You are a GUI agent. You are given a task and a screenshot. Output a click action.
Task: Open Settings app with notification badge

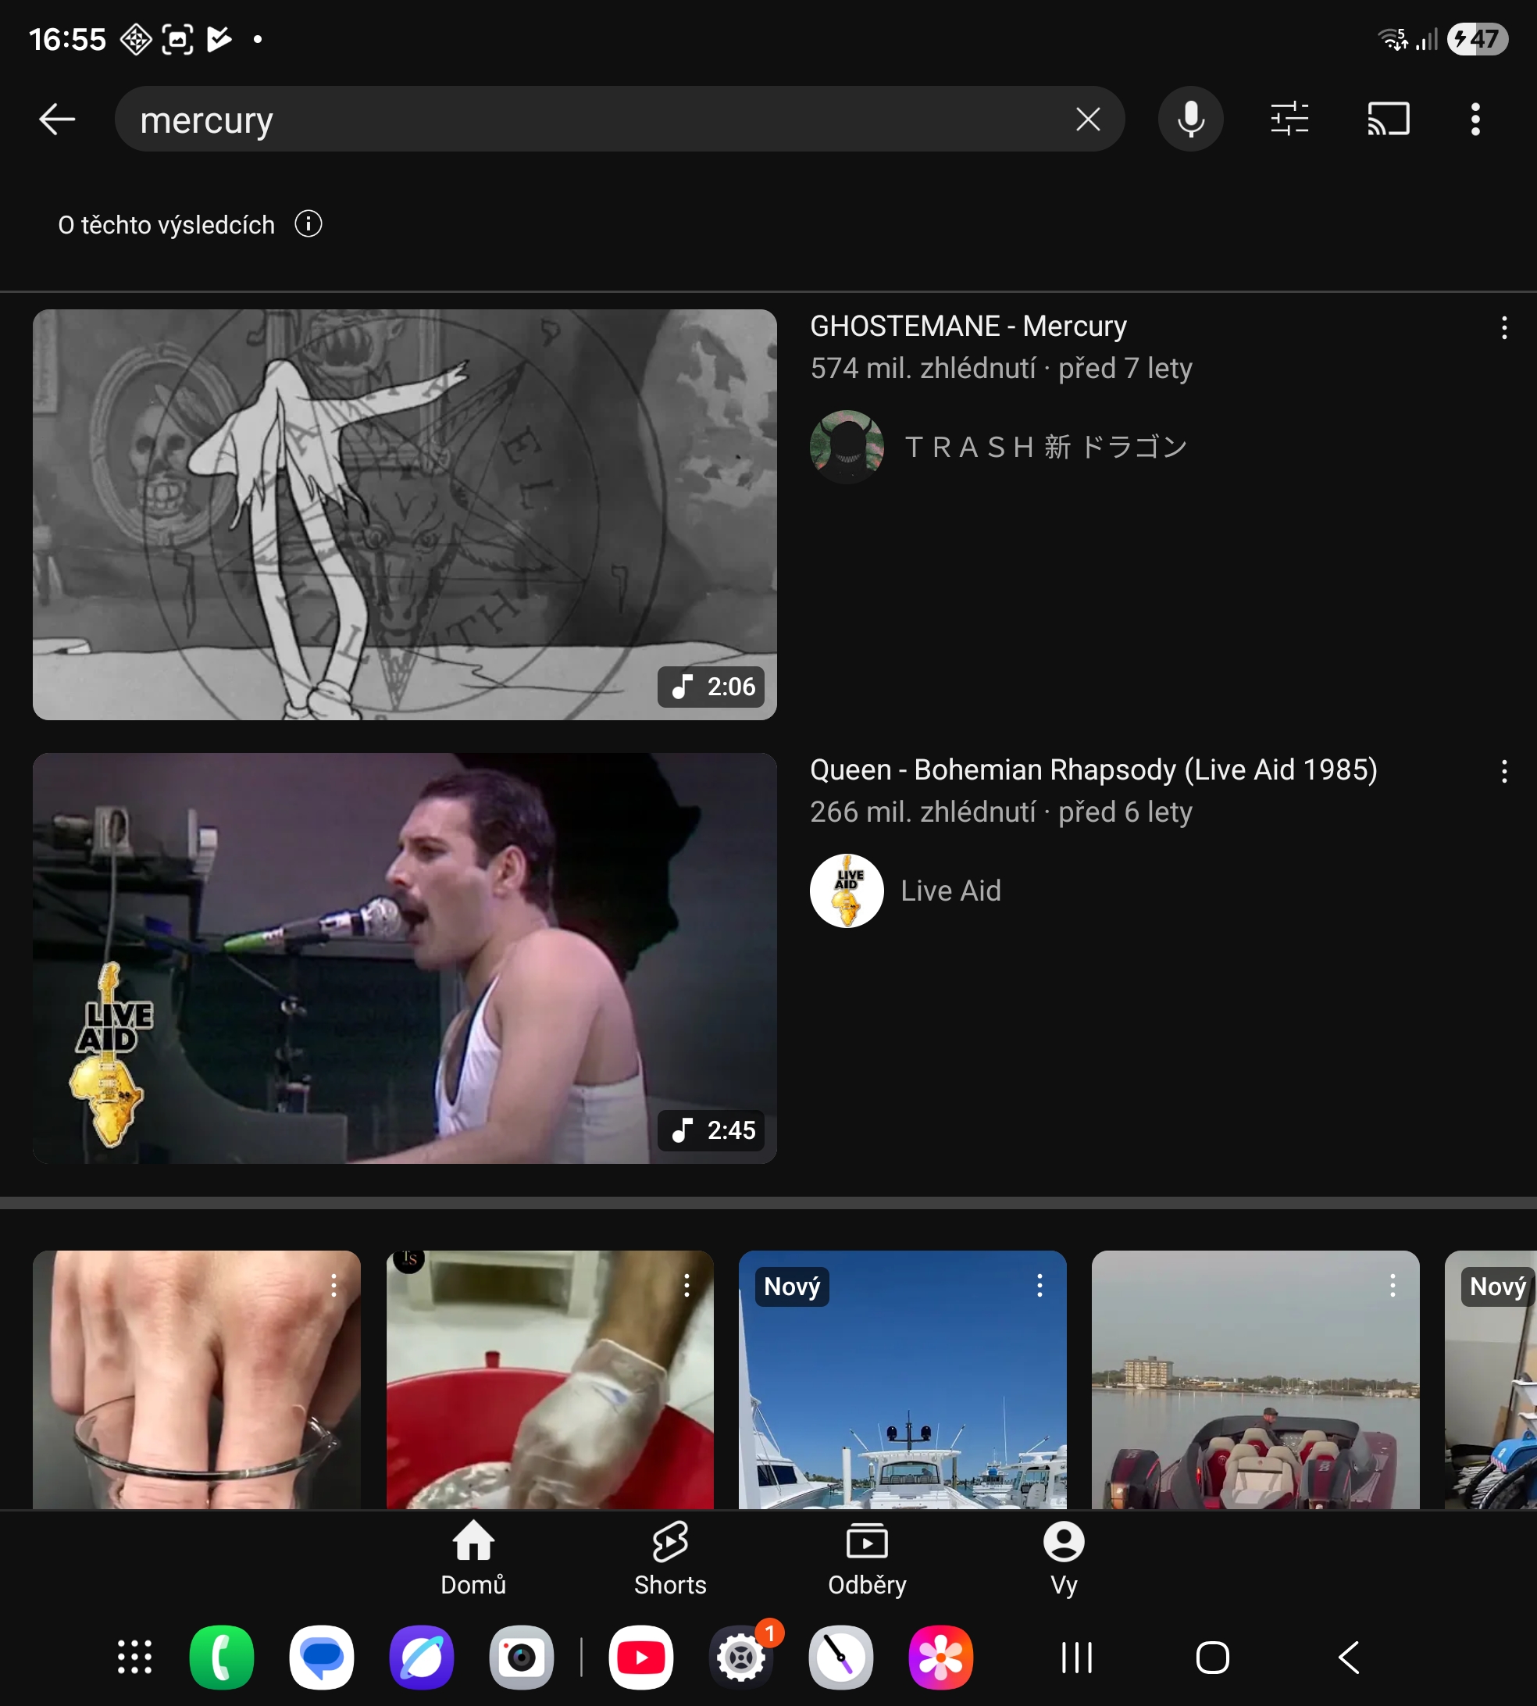(741, 1657)
